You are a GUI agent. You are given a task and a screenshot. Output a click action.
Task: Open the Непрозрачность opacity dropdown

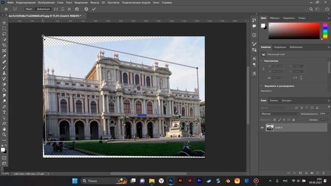click(328, 114)
